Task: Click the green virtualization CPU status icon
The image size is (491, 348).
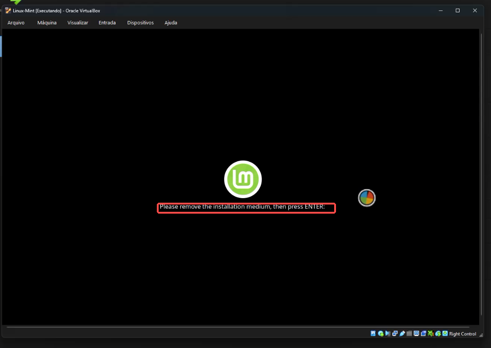Action: pyautogui.click(x=430, y=333)
